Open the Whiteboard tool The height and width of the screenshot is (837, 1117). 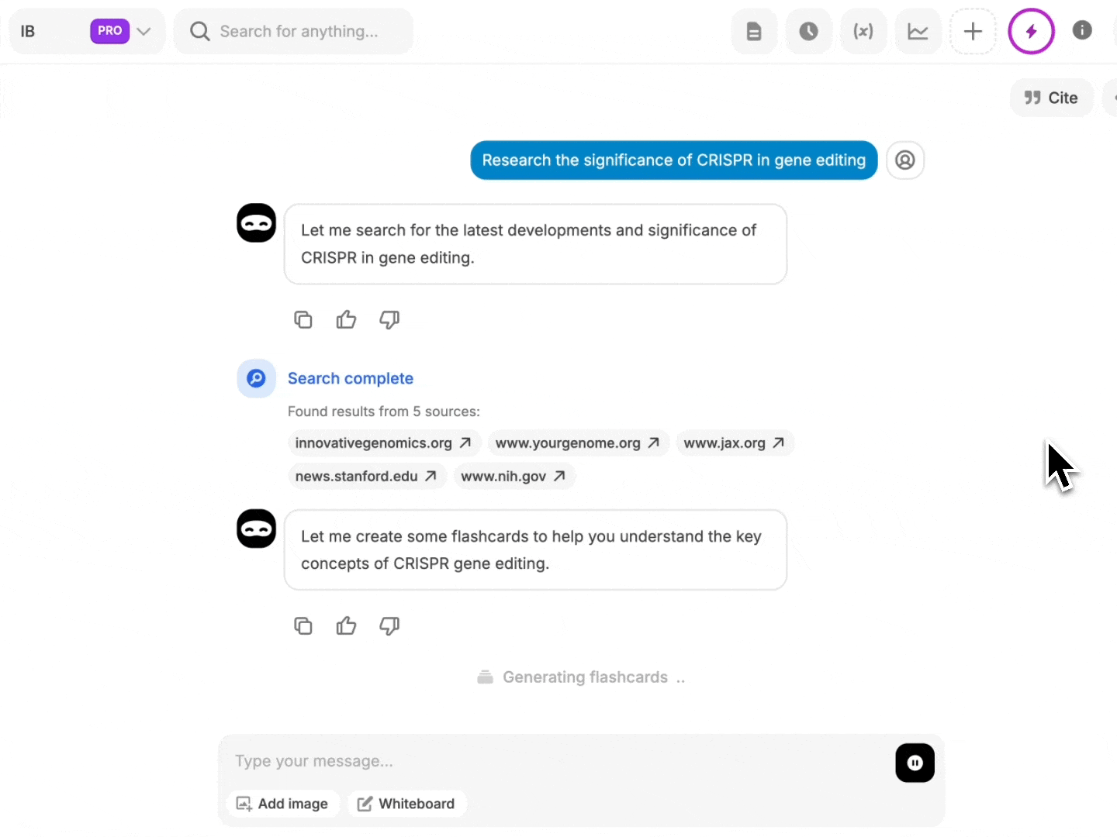pyautogui.click(x=406, y=804)
